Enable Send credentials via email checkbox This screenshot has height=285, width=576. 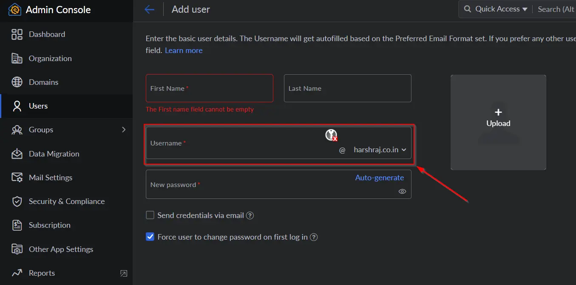coord(150,215)
